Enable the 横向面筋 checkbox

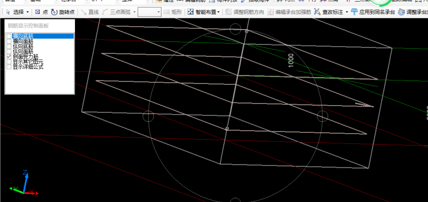[x=9, y=41]
